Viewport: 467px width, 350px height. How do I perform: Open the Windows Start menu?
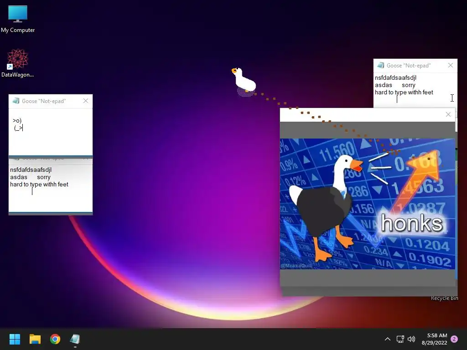[15, 339]
